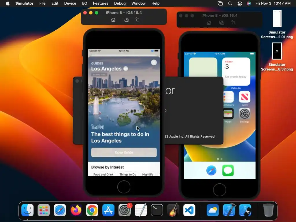The image size is (296, 222).
Task: Open Safari on right iPhone dock
Action: click(211, 171)
